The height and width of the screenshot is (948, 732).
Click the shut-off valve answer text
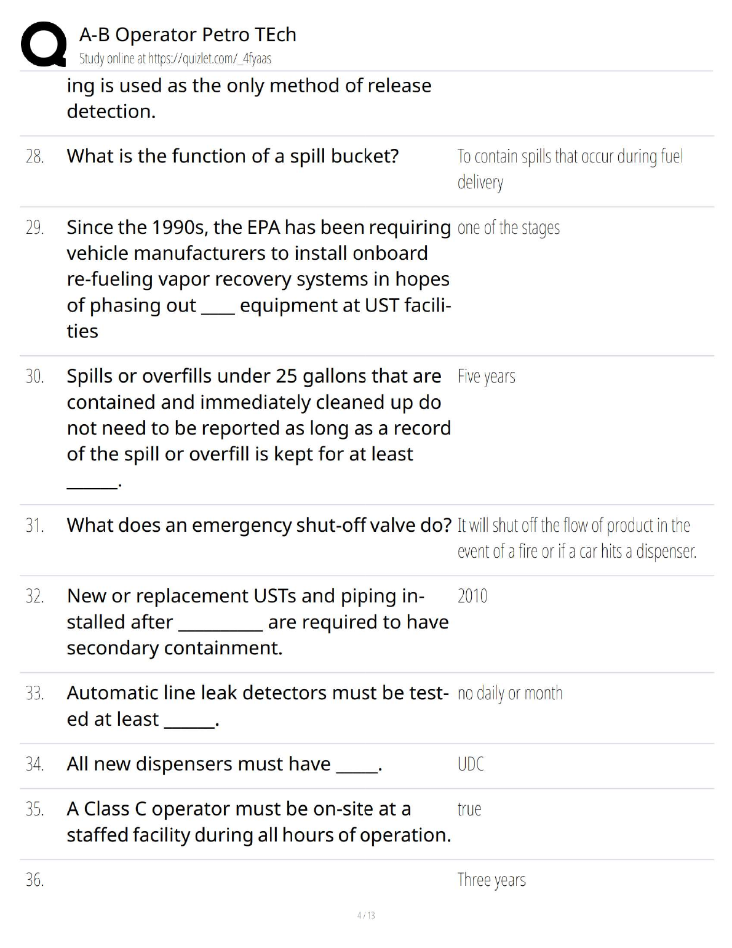coord(576,538)
